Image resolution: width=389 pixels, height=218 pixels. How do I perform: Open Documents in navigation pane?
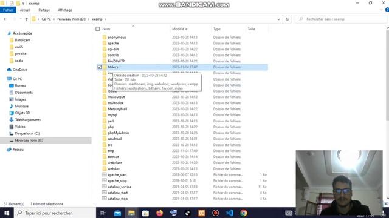(24, 93)
